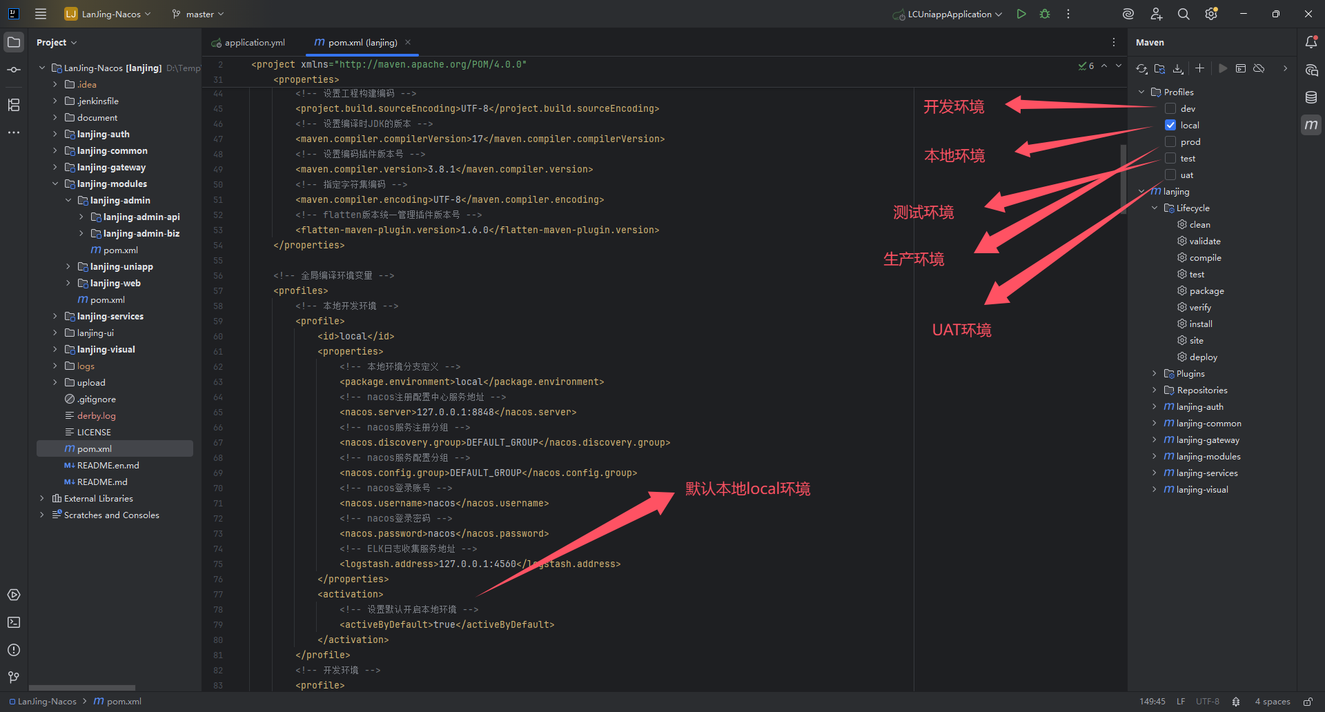This screenshot has width=1325, height=712.
Task: Open the Commit tool window icon
Action: [14, 70]
